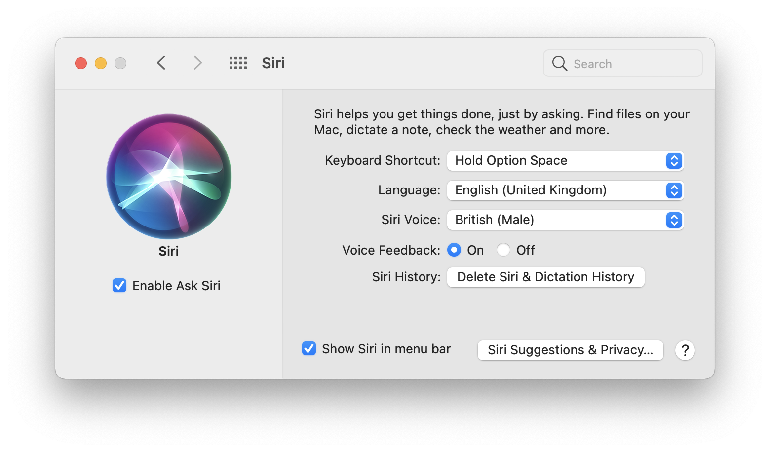Viewport: 770px width, 452px height.
Task: Click the stepper arrows on Keyboard Shortcut
Action: [x=674, y=161]
